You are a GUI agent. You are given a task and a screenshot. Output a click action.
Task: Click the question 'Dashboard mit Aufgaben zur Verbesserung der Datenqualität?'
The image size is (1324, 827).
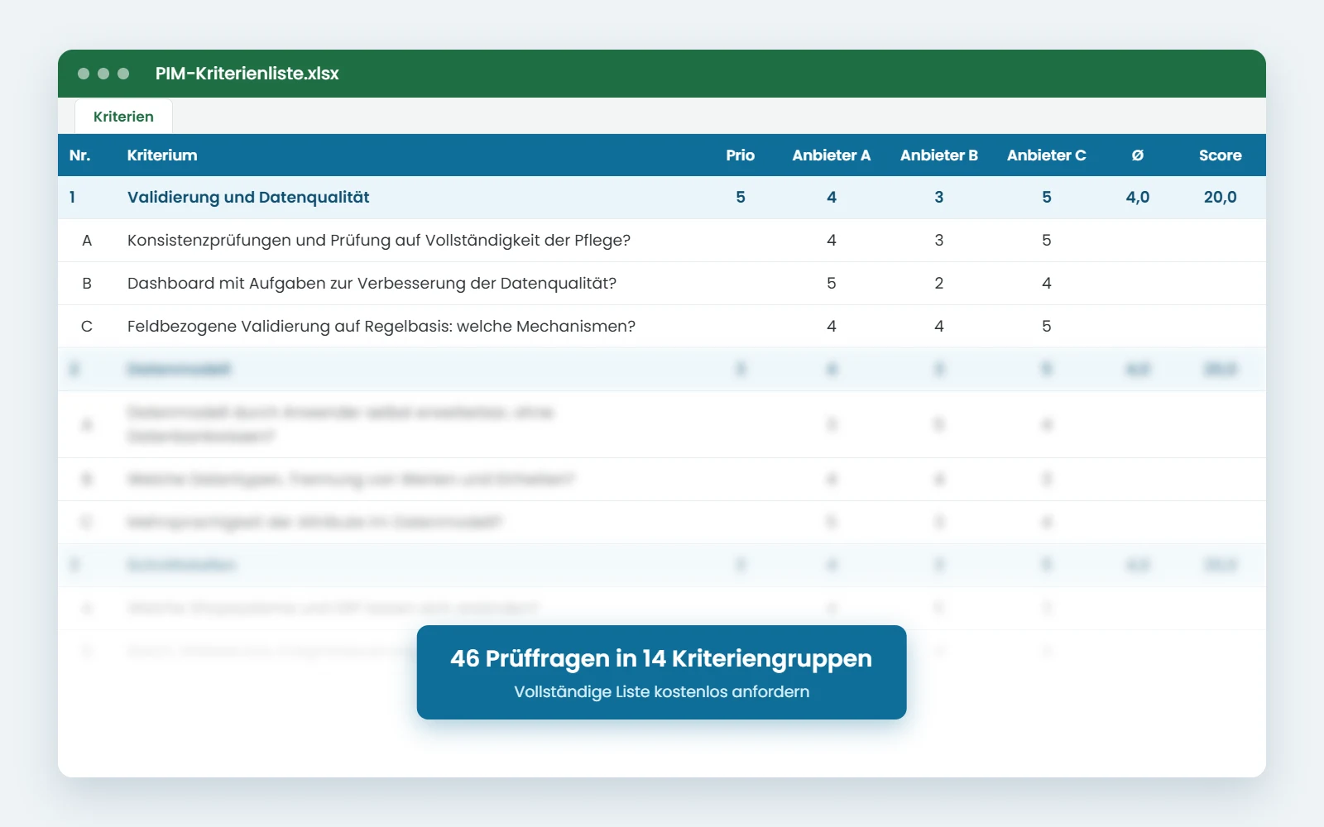pyautogui.click(x=372, y=284)
